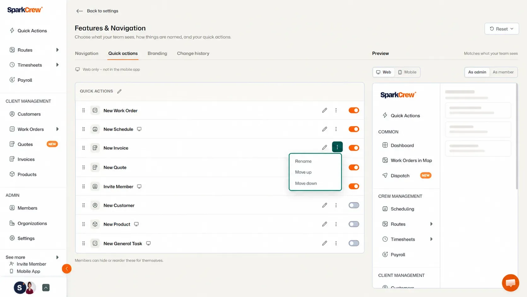Viewport: 527px width, 297px height.
Task: Enable the New General Task toggle
Action: tap(354, 243)
